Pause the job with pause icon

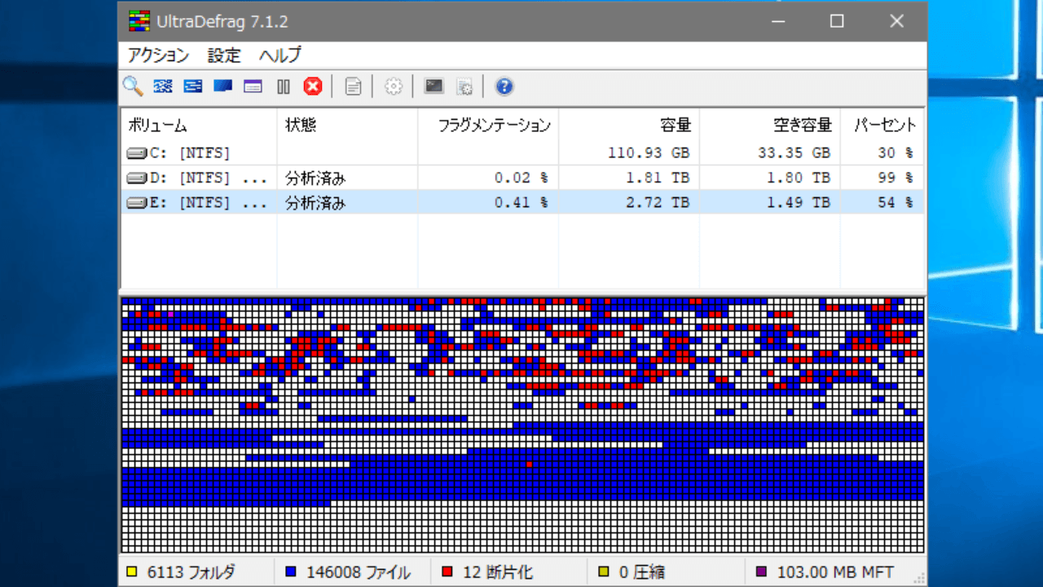[284, 86]
